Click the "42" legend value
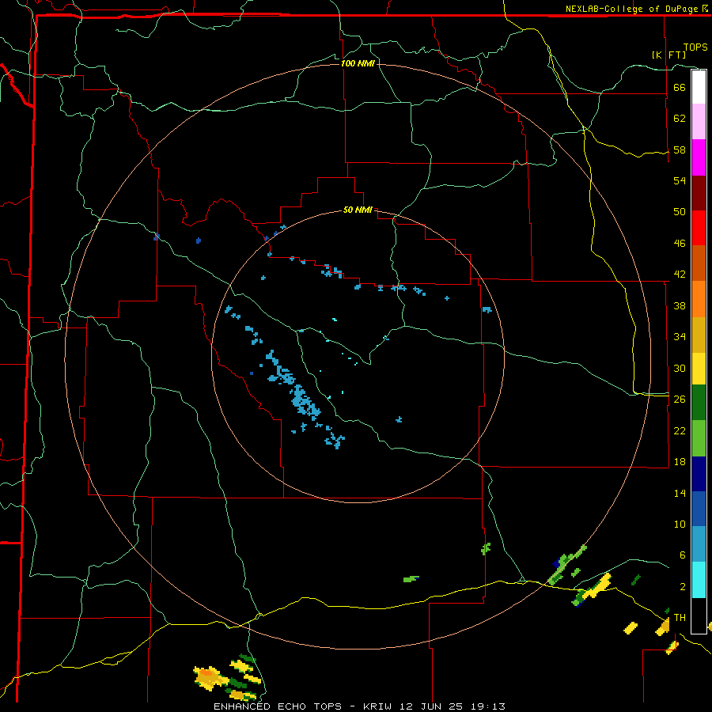Screen dimensions: 712x712 680,275
